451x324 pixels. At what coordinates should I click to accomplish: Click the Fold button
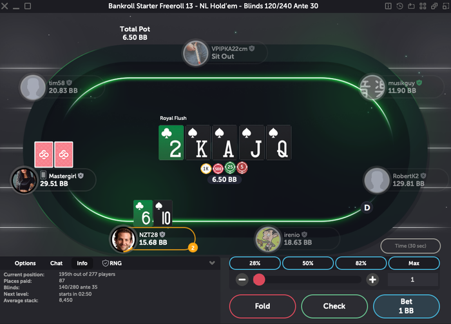[x=262, y=306]
